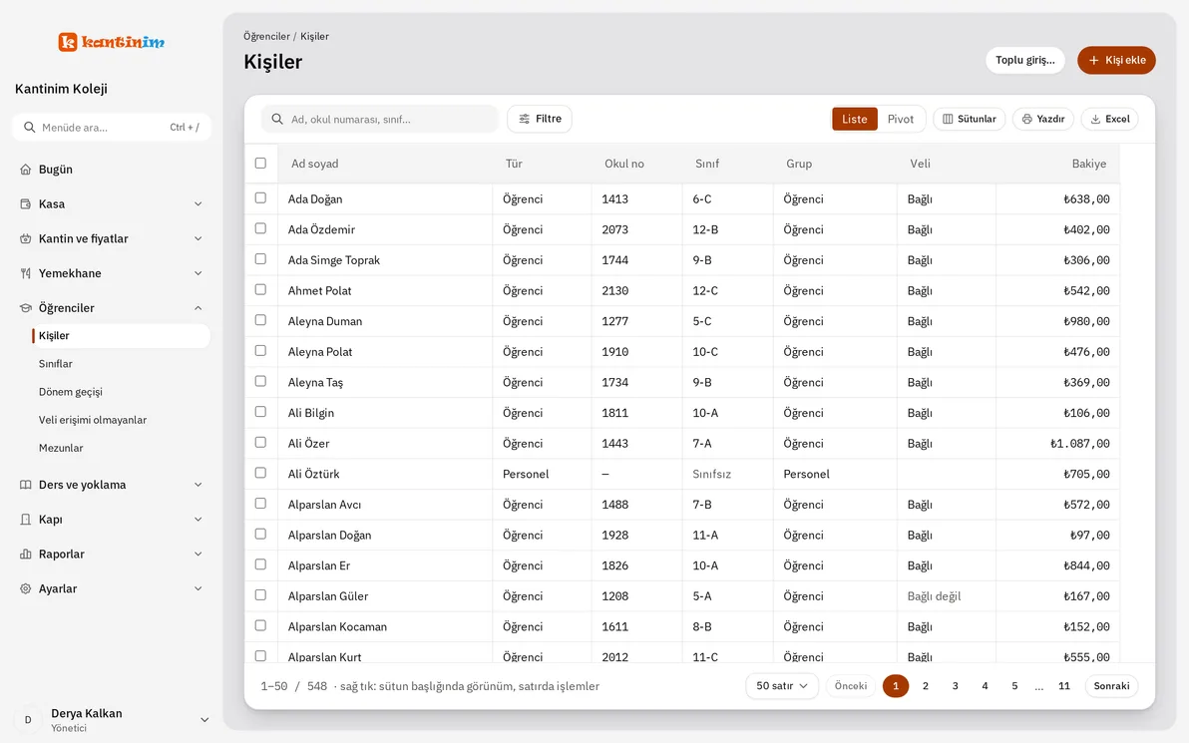
Task: Jump to page 11
Action: pyautogui.click(x=1064, y=686)
